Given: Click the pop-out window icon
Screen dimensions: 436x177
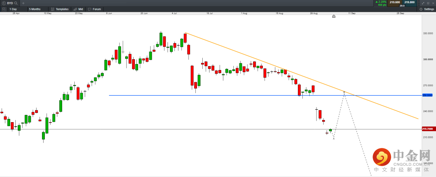Looking at the screenshot, I should 428,3.
